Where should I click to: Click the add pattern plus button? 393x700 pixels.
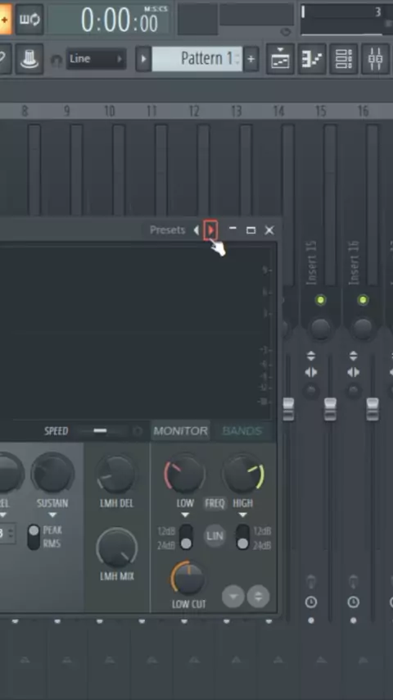coord(251,59)
